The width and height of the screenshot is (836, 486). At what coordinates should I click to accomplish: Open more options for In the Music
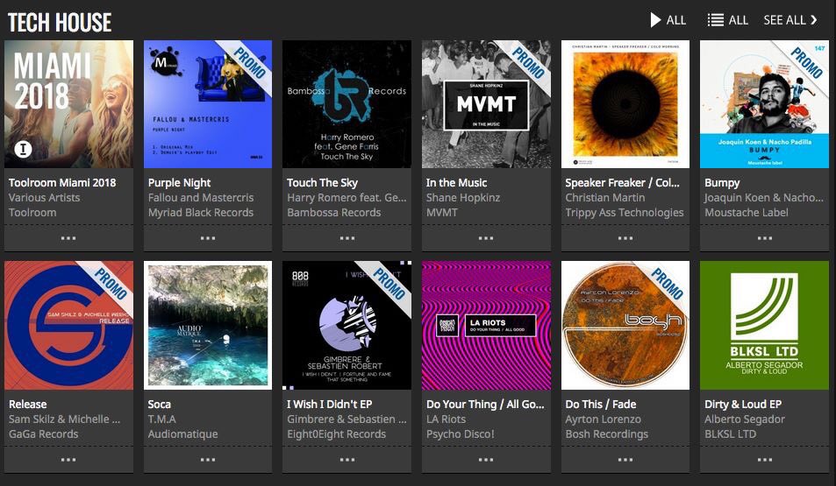[x=486, y=238]
